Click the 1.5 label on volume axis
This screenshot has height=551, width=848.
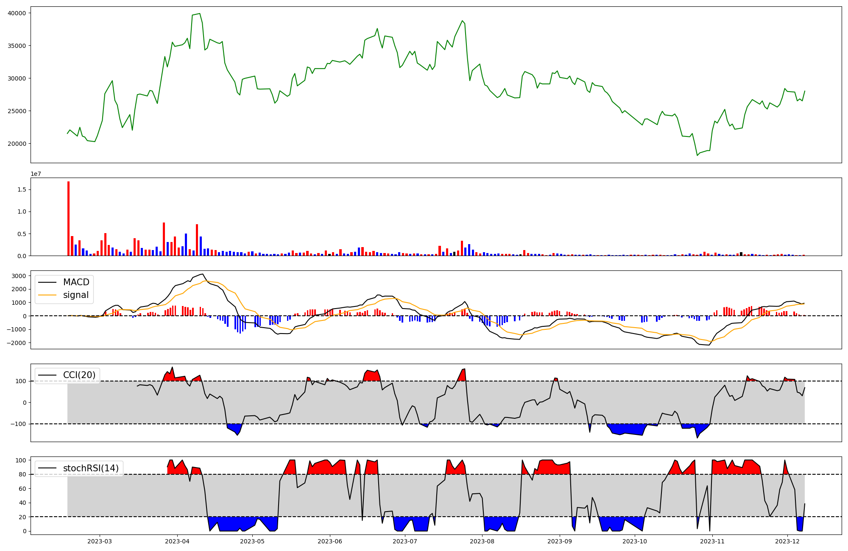22,189
